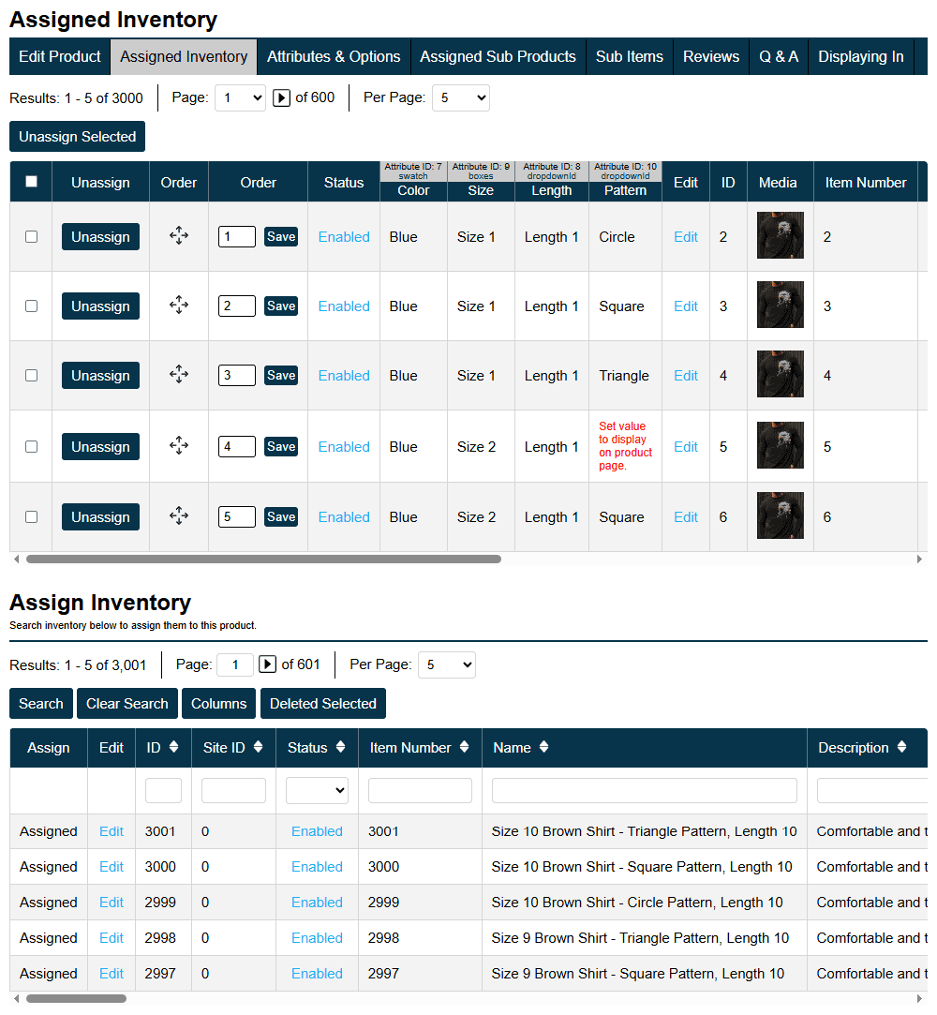Sort Assign Inventory by Name arrows
This screenshot has height=1015, width=937.
543,747
